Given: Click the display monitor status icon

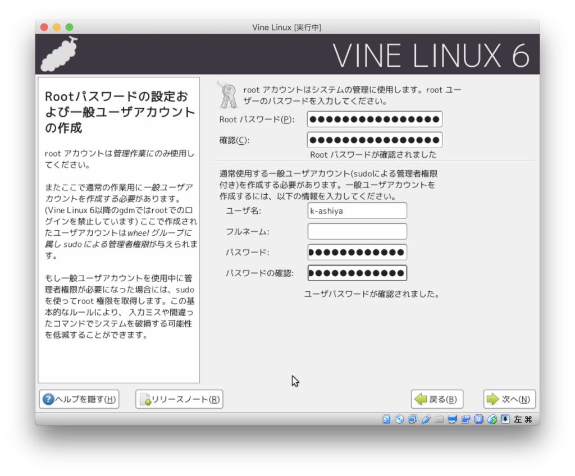Looking at the screenshot, I should [452, 419].
